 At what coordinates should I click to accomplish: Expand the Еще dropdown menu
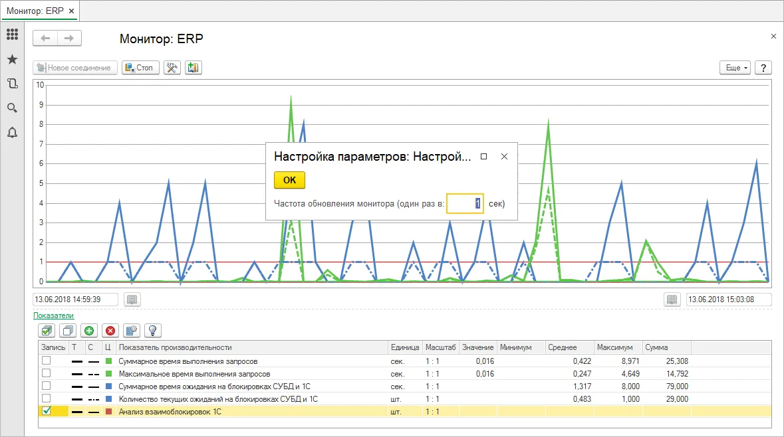pos(735,68)
